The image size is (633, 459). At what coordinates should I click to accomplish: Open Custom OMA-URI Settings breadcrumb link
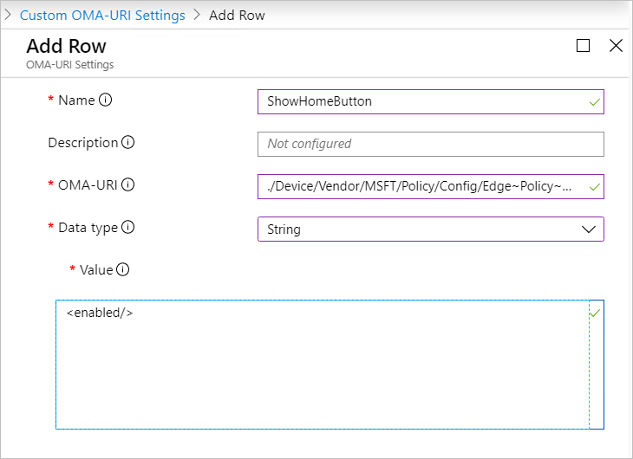(102, 16)
